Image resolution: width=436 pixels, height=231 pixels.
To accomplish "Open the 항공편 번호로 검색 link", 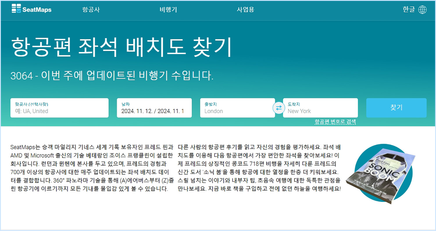I will coord(335,122).
